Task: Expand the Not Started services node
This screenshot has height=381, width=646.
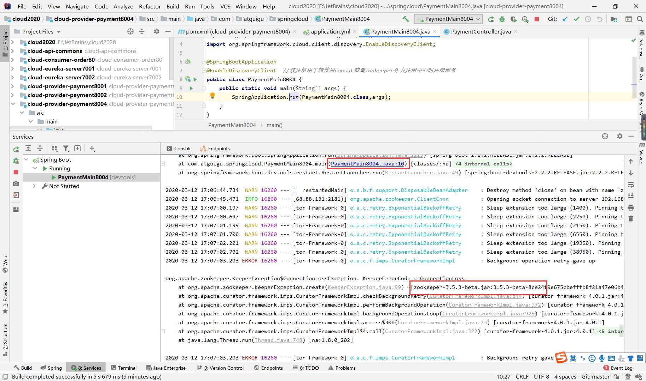Action: [x=35, y=186]
